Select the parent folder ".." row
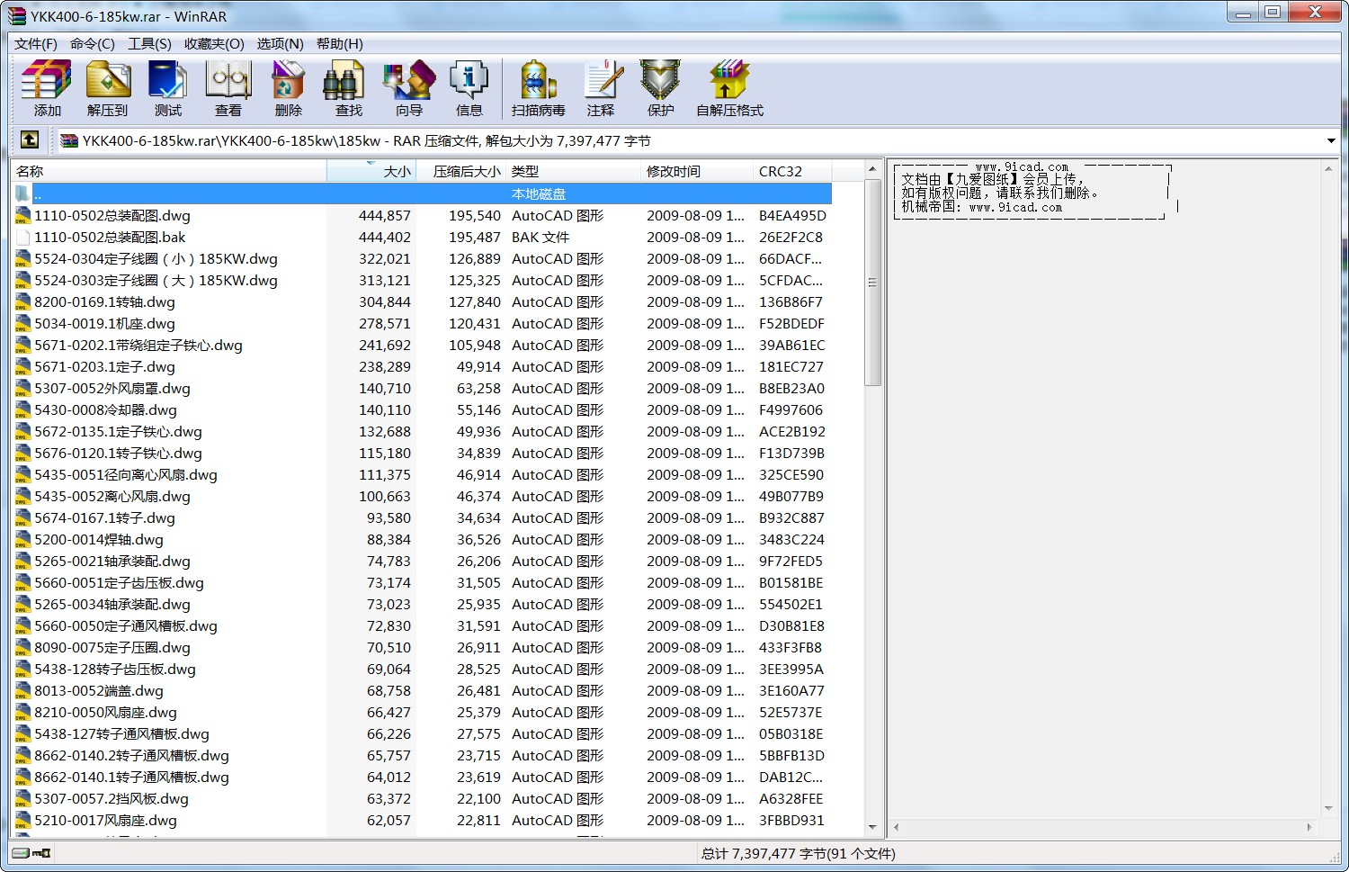1349x872 pixels. tap(270, 194)
